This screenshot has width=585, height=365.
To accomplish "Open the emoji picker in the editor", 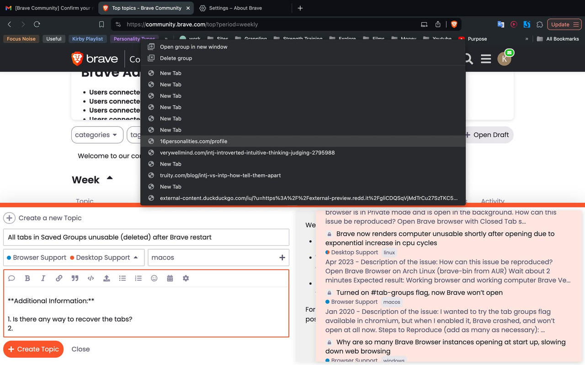I will point(154,278).
